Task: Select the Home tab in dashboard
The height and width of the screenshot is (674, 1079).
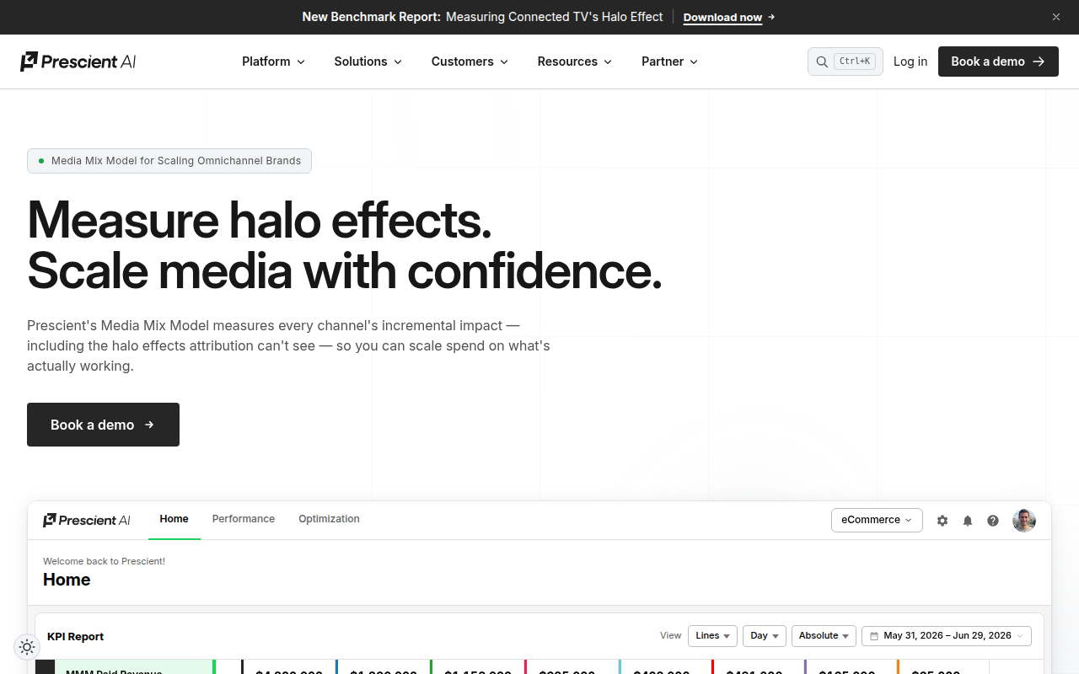Action: [174, 519]
